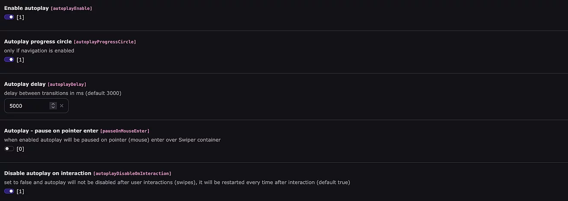Click the [autoplayProgressCircle] code tag

[105, 42]
